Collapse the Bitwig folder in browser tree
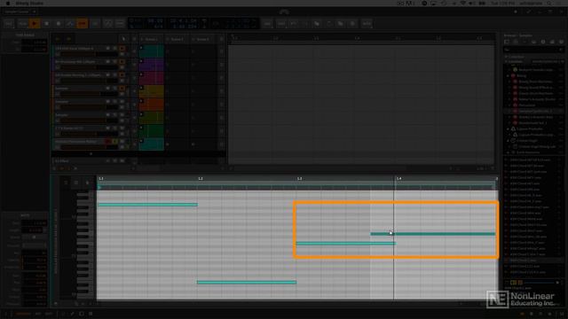The image size is (568, 319). (x=509, y=76)
